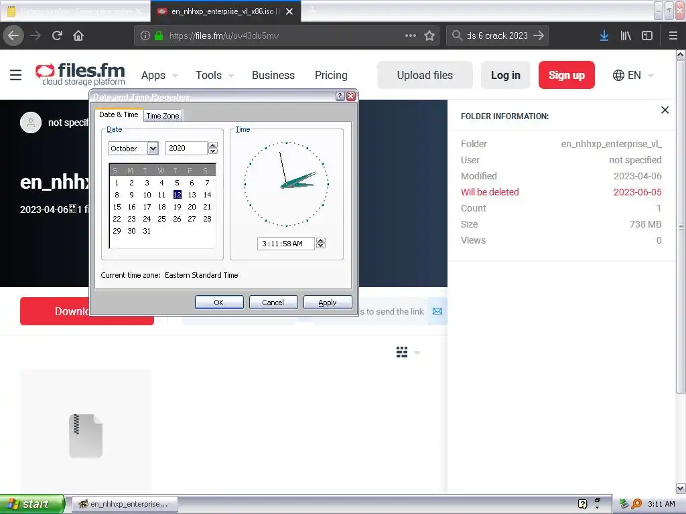Select highlighted day 12 in the calendar
Image resolution: width=686 pixels, height=514 pixels.
[x=177, y=195]
